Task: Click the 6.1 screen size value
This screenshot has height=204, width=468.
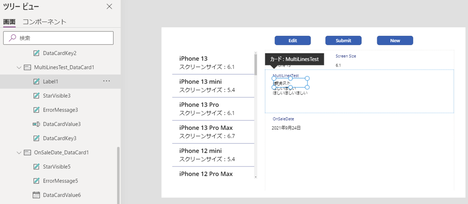Action: pyautogui.click(x=338, y=65)
